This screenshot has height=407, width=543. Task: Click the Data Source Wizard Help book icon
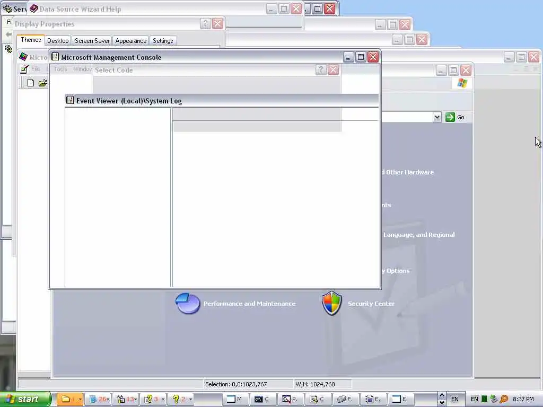coord(33,8)
